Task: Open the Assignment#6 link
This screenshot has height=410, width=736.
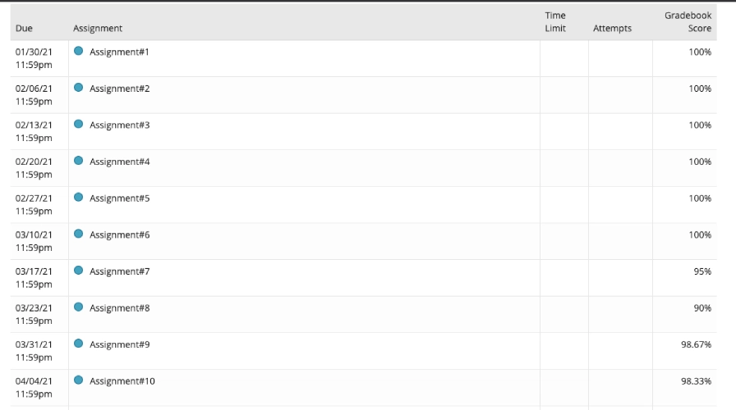Action: pos(119,235)
